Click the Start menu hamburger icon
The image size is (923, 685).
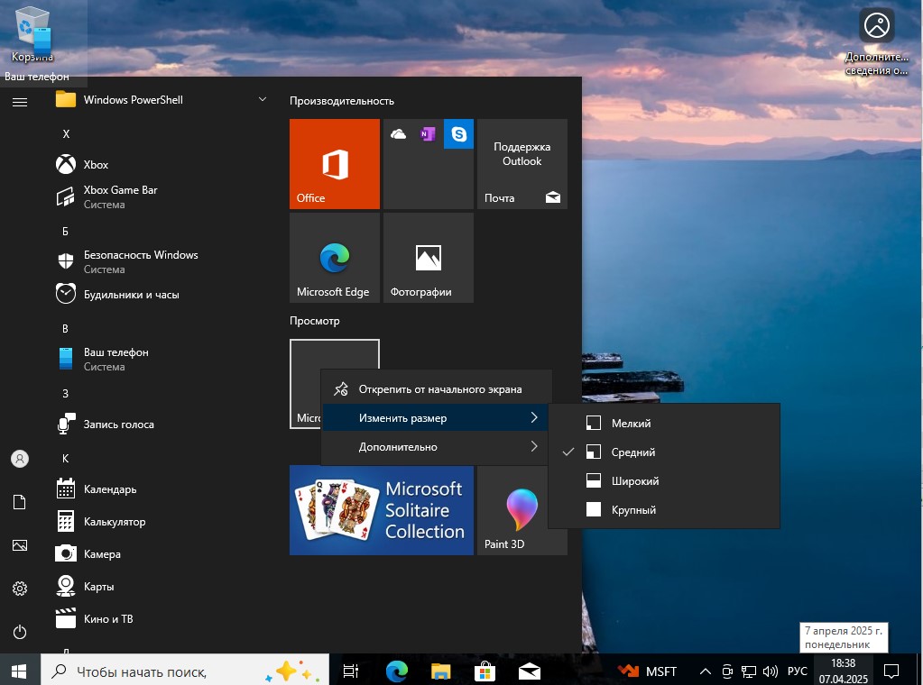(20, 103)
